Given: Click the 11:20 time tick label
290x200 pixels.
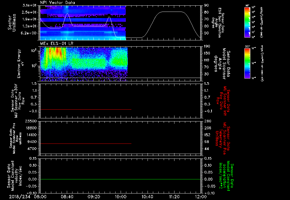Looking at the screenshot, I should (x=174, y=197).
